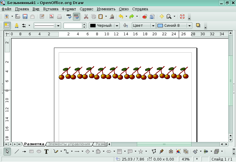The width and height of the screenshot is (236, 162).
Task: Click the Send document by e-mail icon
Action: point(32,16)
